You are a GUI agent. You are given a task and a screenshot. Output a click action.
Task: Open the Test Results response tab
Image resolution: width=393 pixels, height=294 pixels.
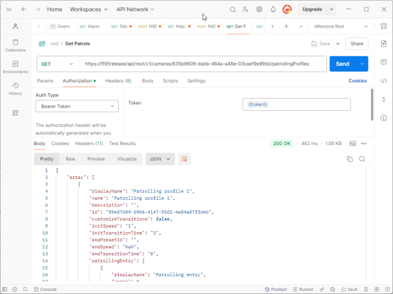coord(122,143)
